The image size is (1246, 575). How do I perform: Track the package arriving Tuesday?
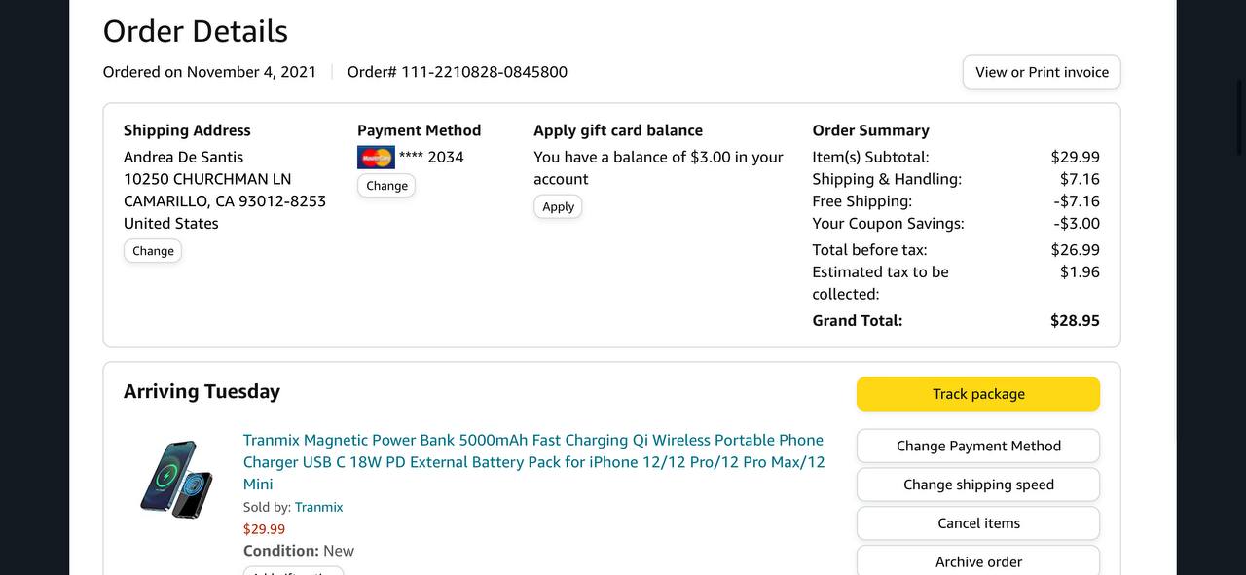pyautogui.click(x=977, y=394)
